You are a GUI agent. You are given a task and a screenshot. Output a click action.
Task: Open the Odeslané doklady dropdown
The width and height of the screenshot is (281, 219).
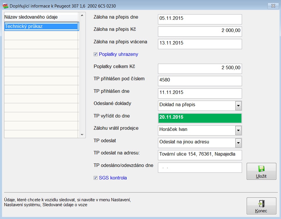(x=238, y=106)
